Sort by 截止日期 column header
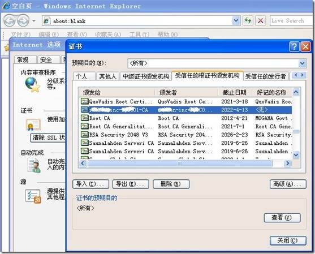Screen dimensions: 315x254 click(x=235, y=93)
